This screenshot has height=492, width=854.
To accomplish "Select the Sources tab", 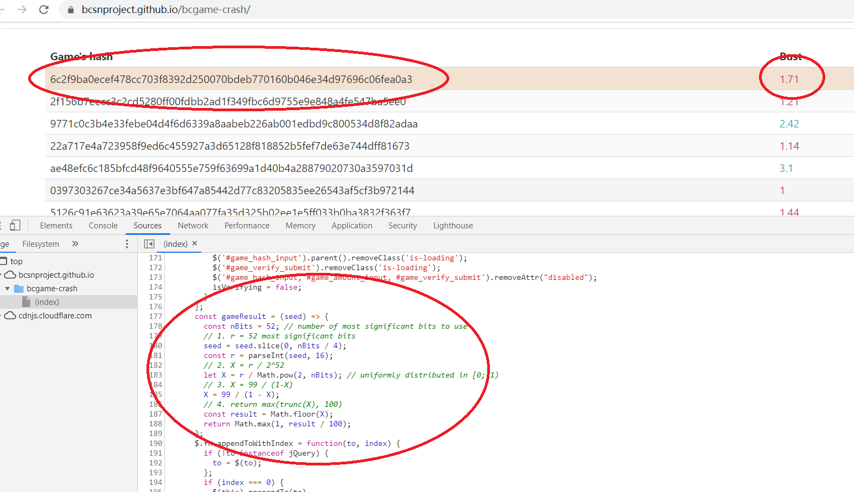I will 148,226.
